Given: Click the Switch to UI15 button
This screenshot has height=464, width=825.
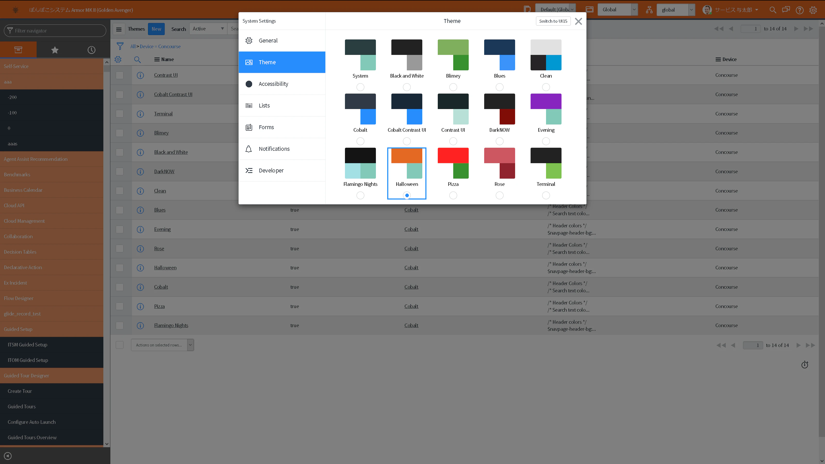Looking at the screenshot, I should 553,21.
